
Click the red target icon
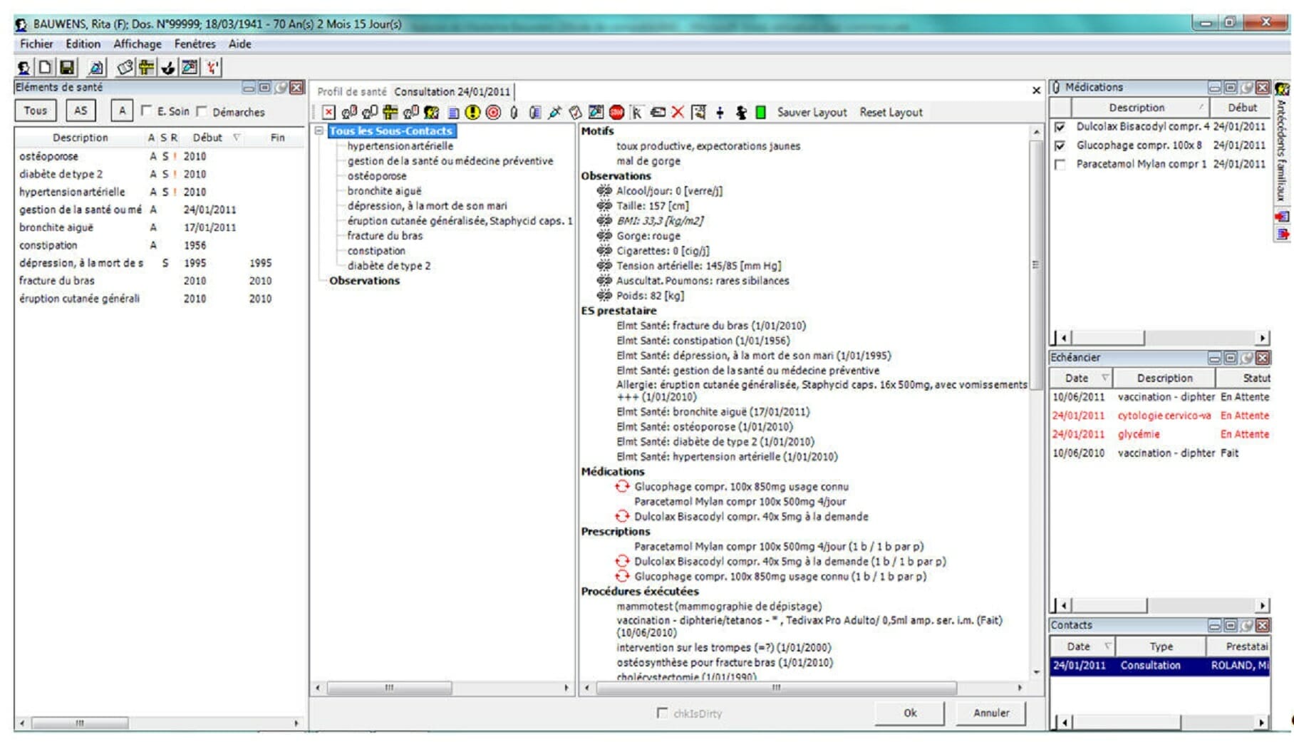(493, 113)
